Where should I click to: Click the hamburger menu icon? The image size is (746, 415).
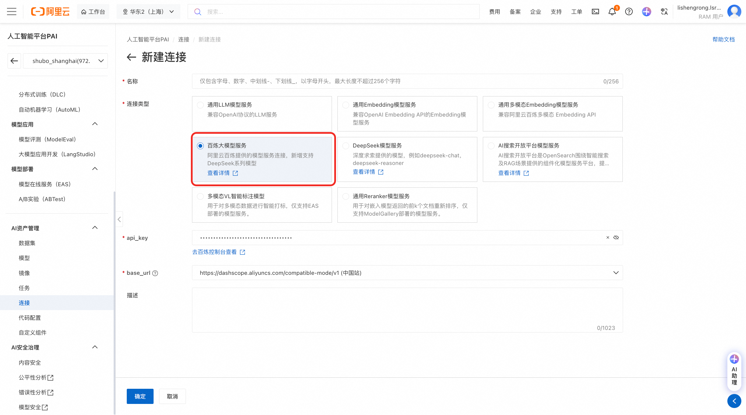coord(12,12)
